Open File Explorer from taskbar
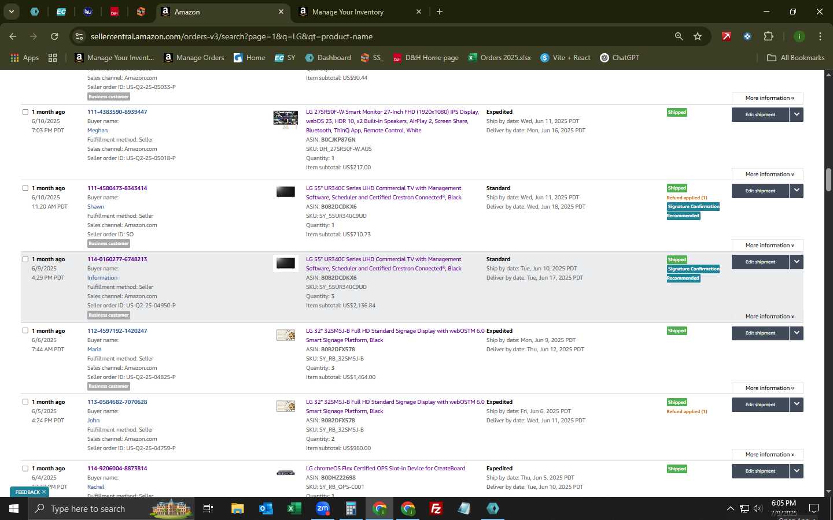This screenshot has width=833, height=520. click(238, 508)
